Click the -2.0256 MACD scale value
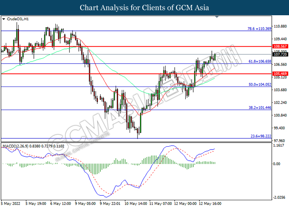The image size is (289, 206). [x=280, y=197]
